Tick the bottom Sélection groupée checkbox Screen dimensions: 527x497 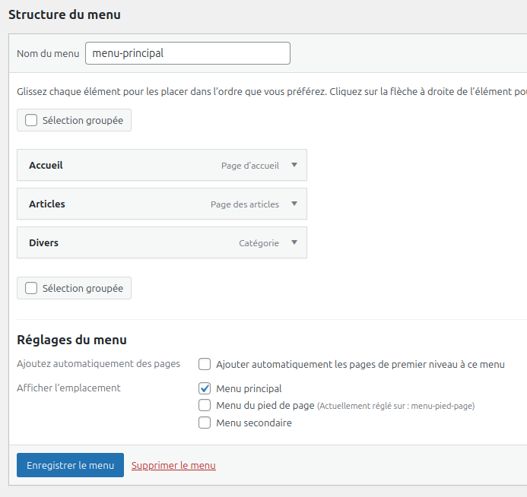[31, 288]
